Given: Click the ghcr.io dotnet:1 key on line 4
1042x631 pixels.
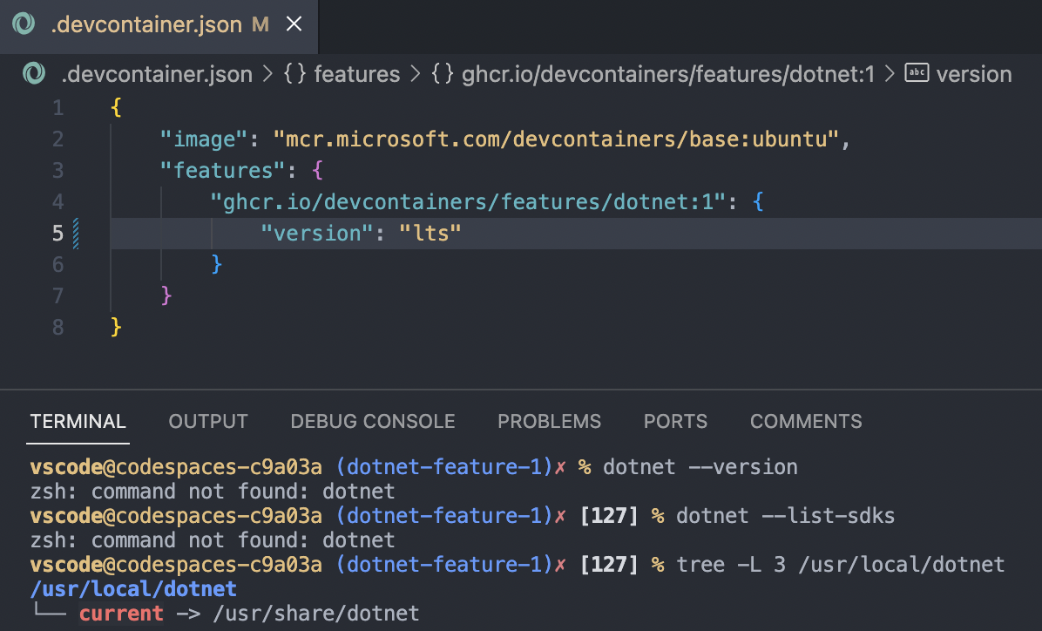Looking at the screenshot, I should pos(468,201).
